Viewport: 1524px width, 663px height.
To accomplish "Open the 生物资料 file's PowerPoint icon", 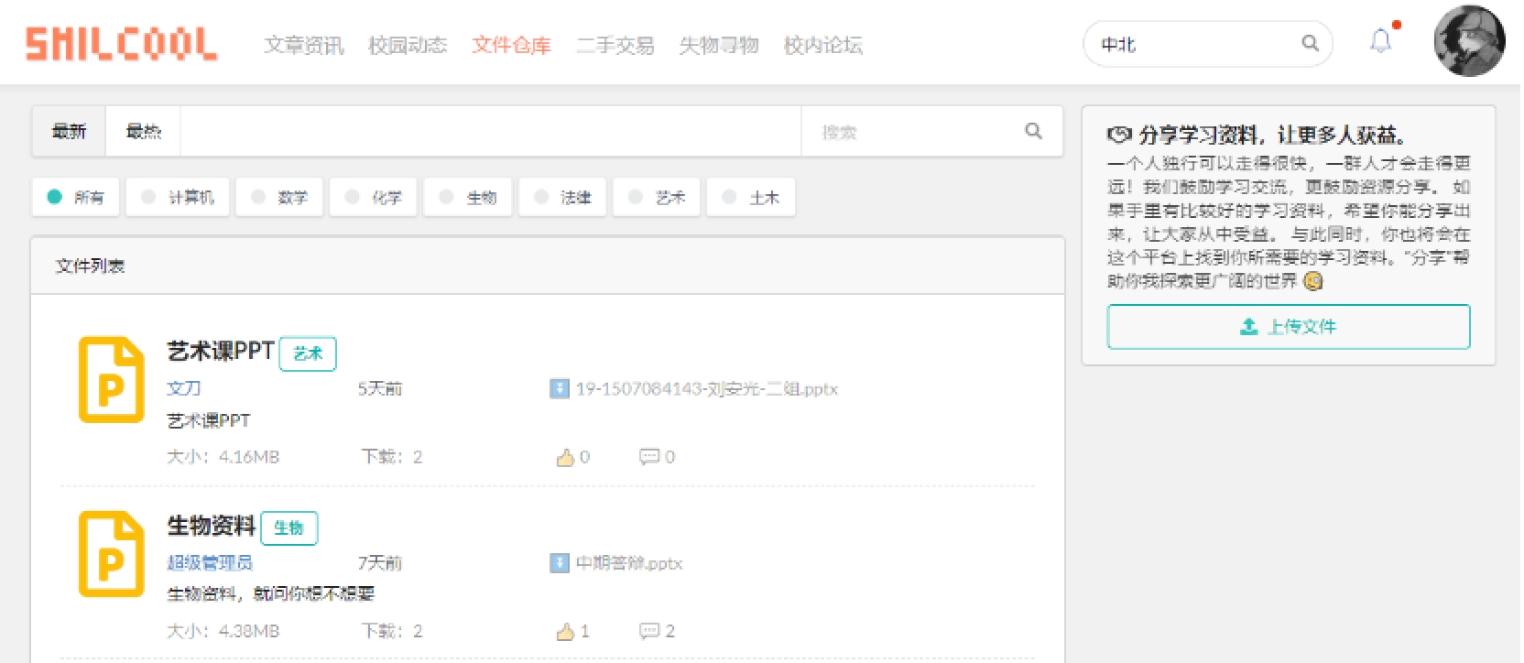I will pyautogui.click(x=111, y=554).
